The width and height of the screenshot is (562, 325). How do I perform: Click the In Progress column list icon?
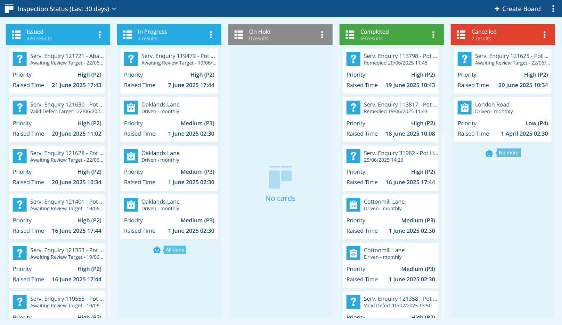pyautogui.click(x=128, y=35)
